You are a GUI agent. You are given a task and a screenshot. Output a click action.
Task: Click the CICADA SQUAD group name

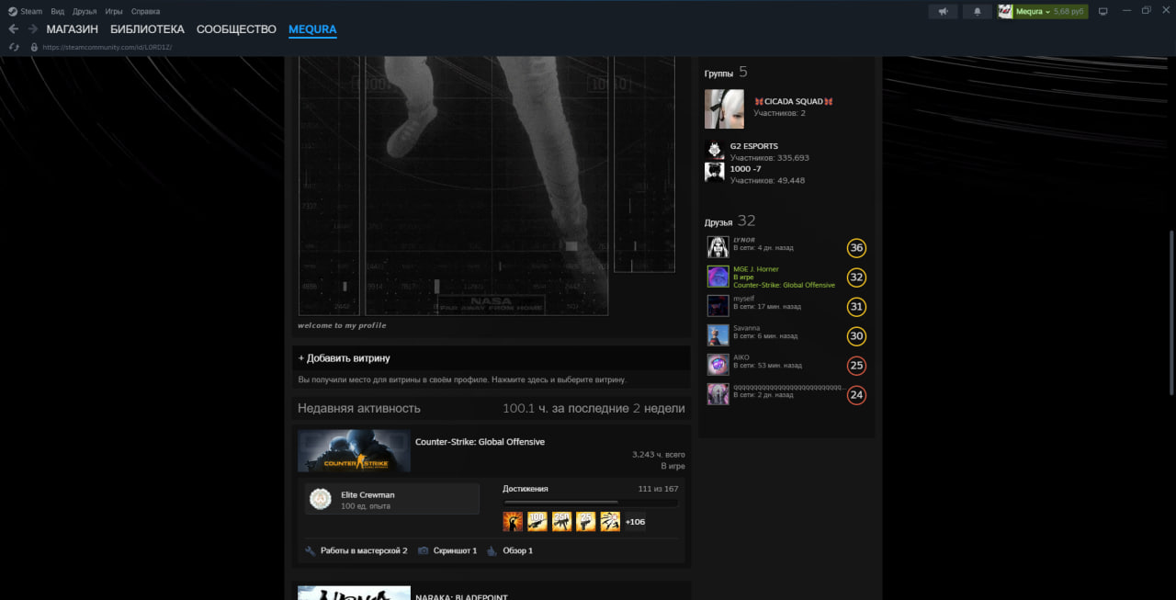click(794, 101)
